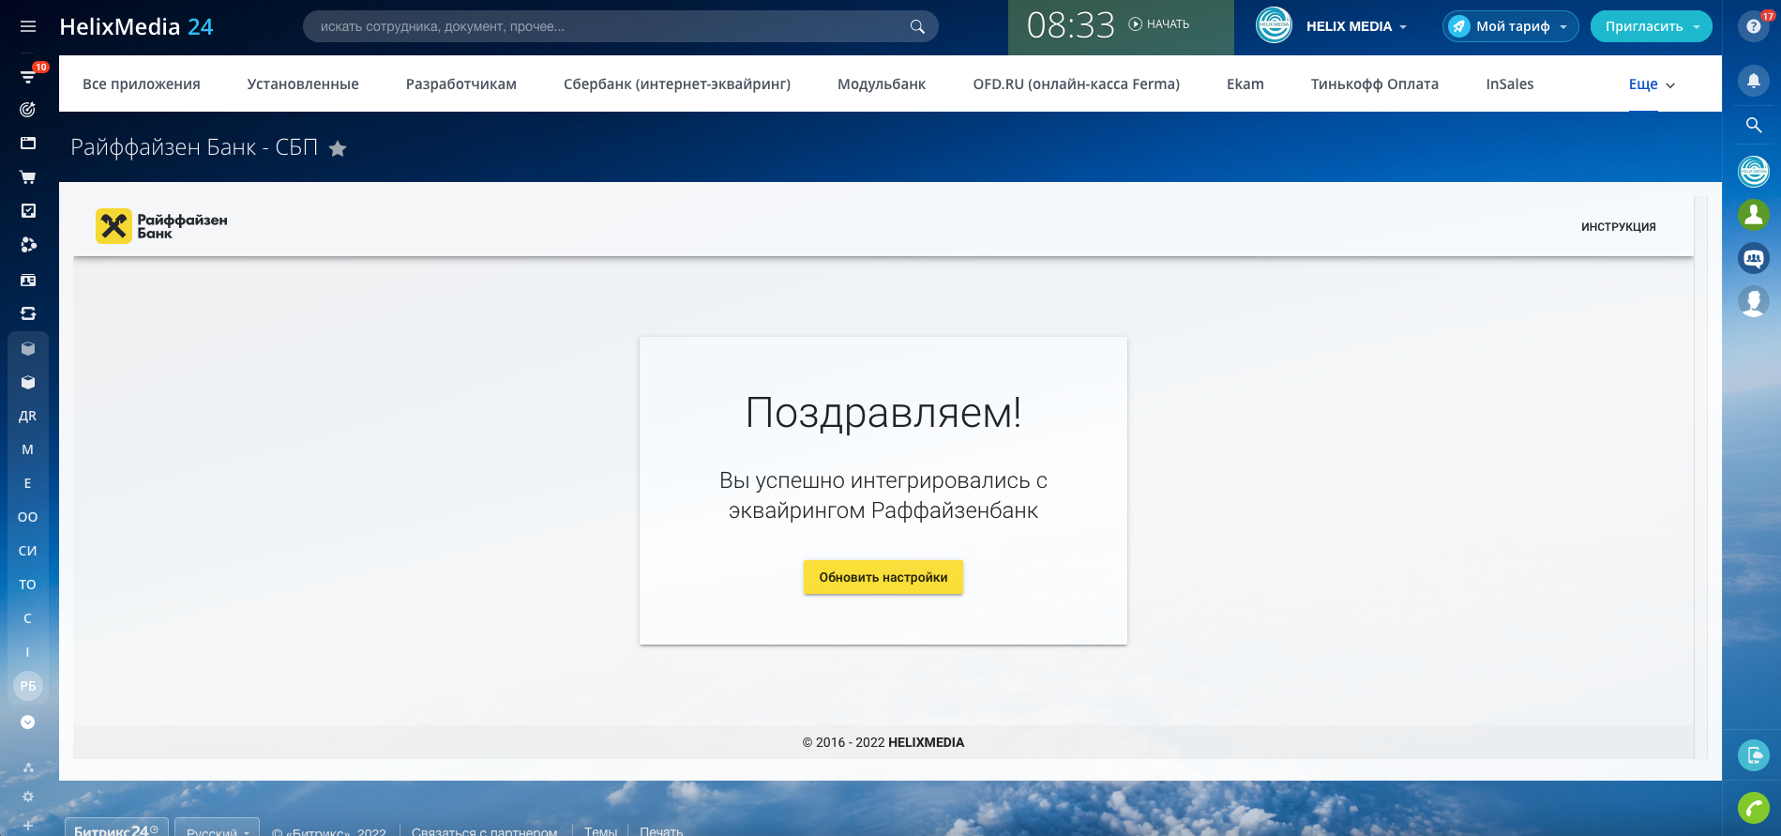The width and height of the screenshot is (1781, 836).
Task: Open the РБ sidebar item
Action: (28, 686)
